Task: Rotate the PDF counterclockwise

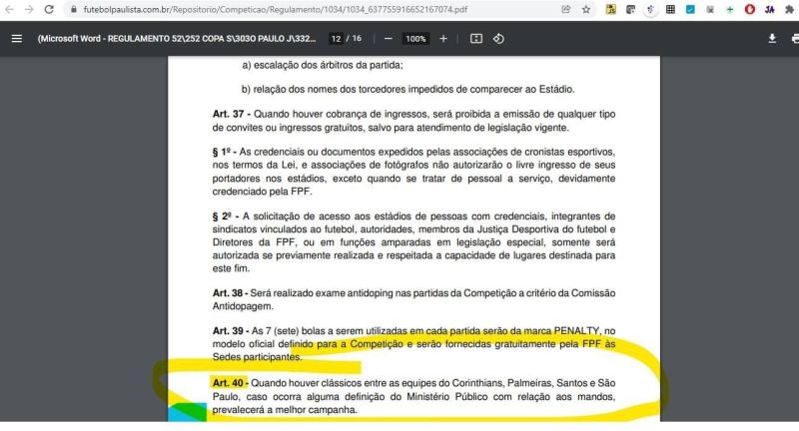Action: [x=498, y=39]
